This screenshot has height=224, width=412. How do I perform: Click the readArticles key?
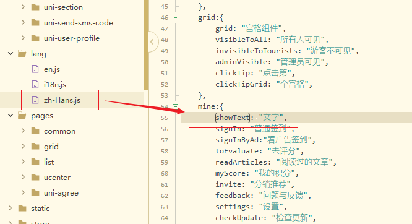[x=241, y=162]
